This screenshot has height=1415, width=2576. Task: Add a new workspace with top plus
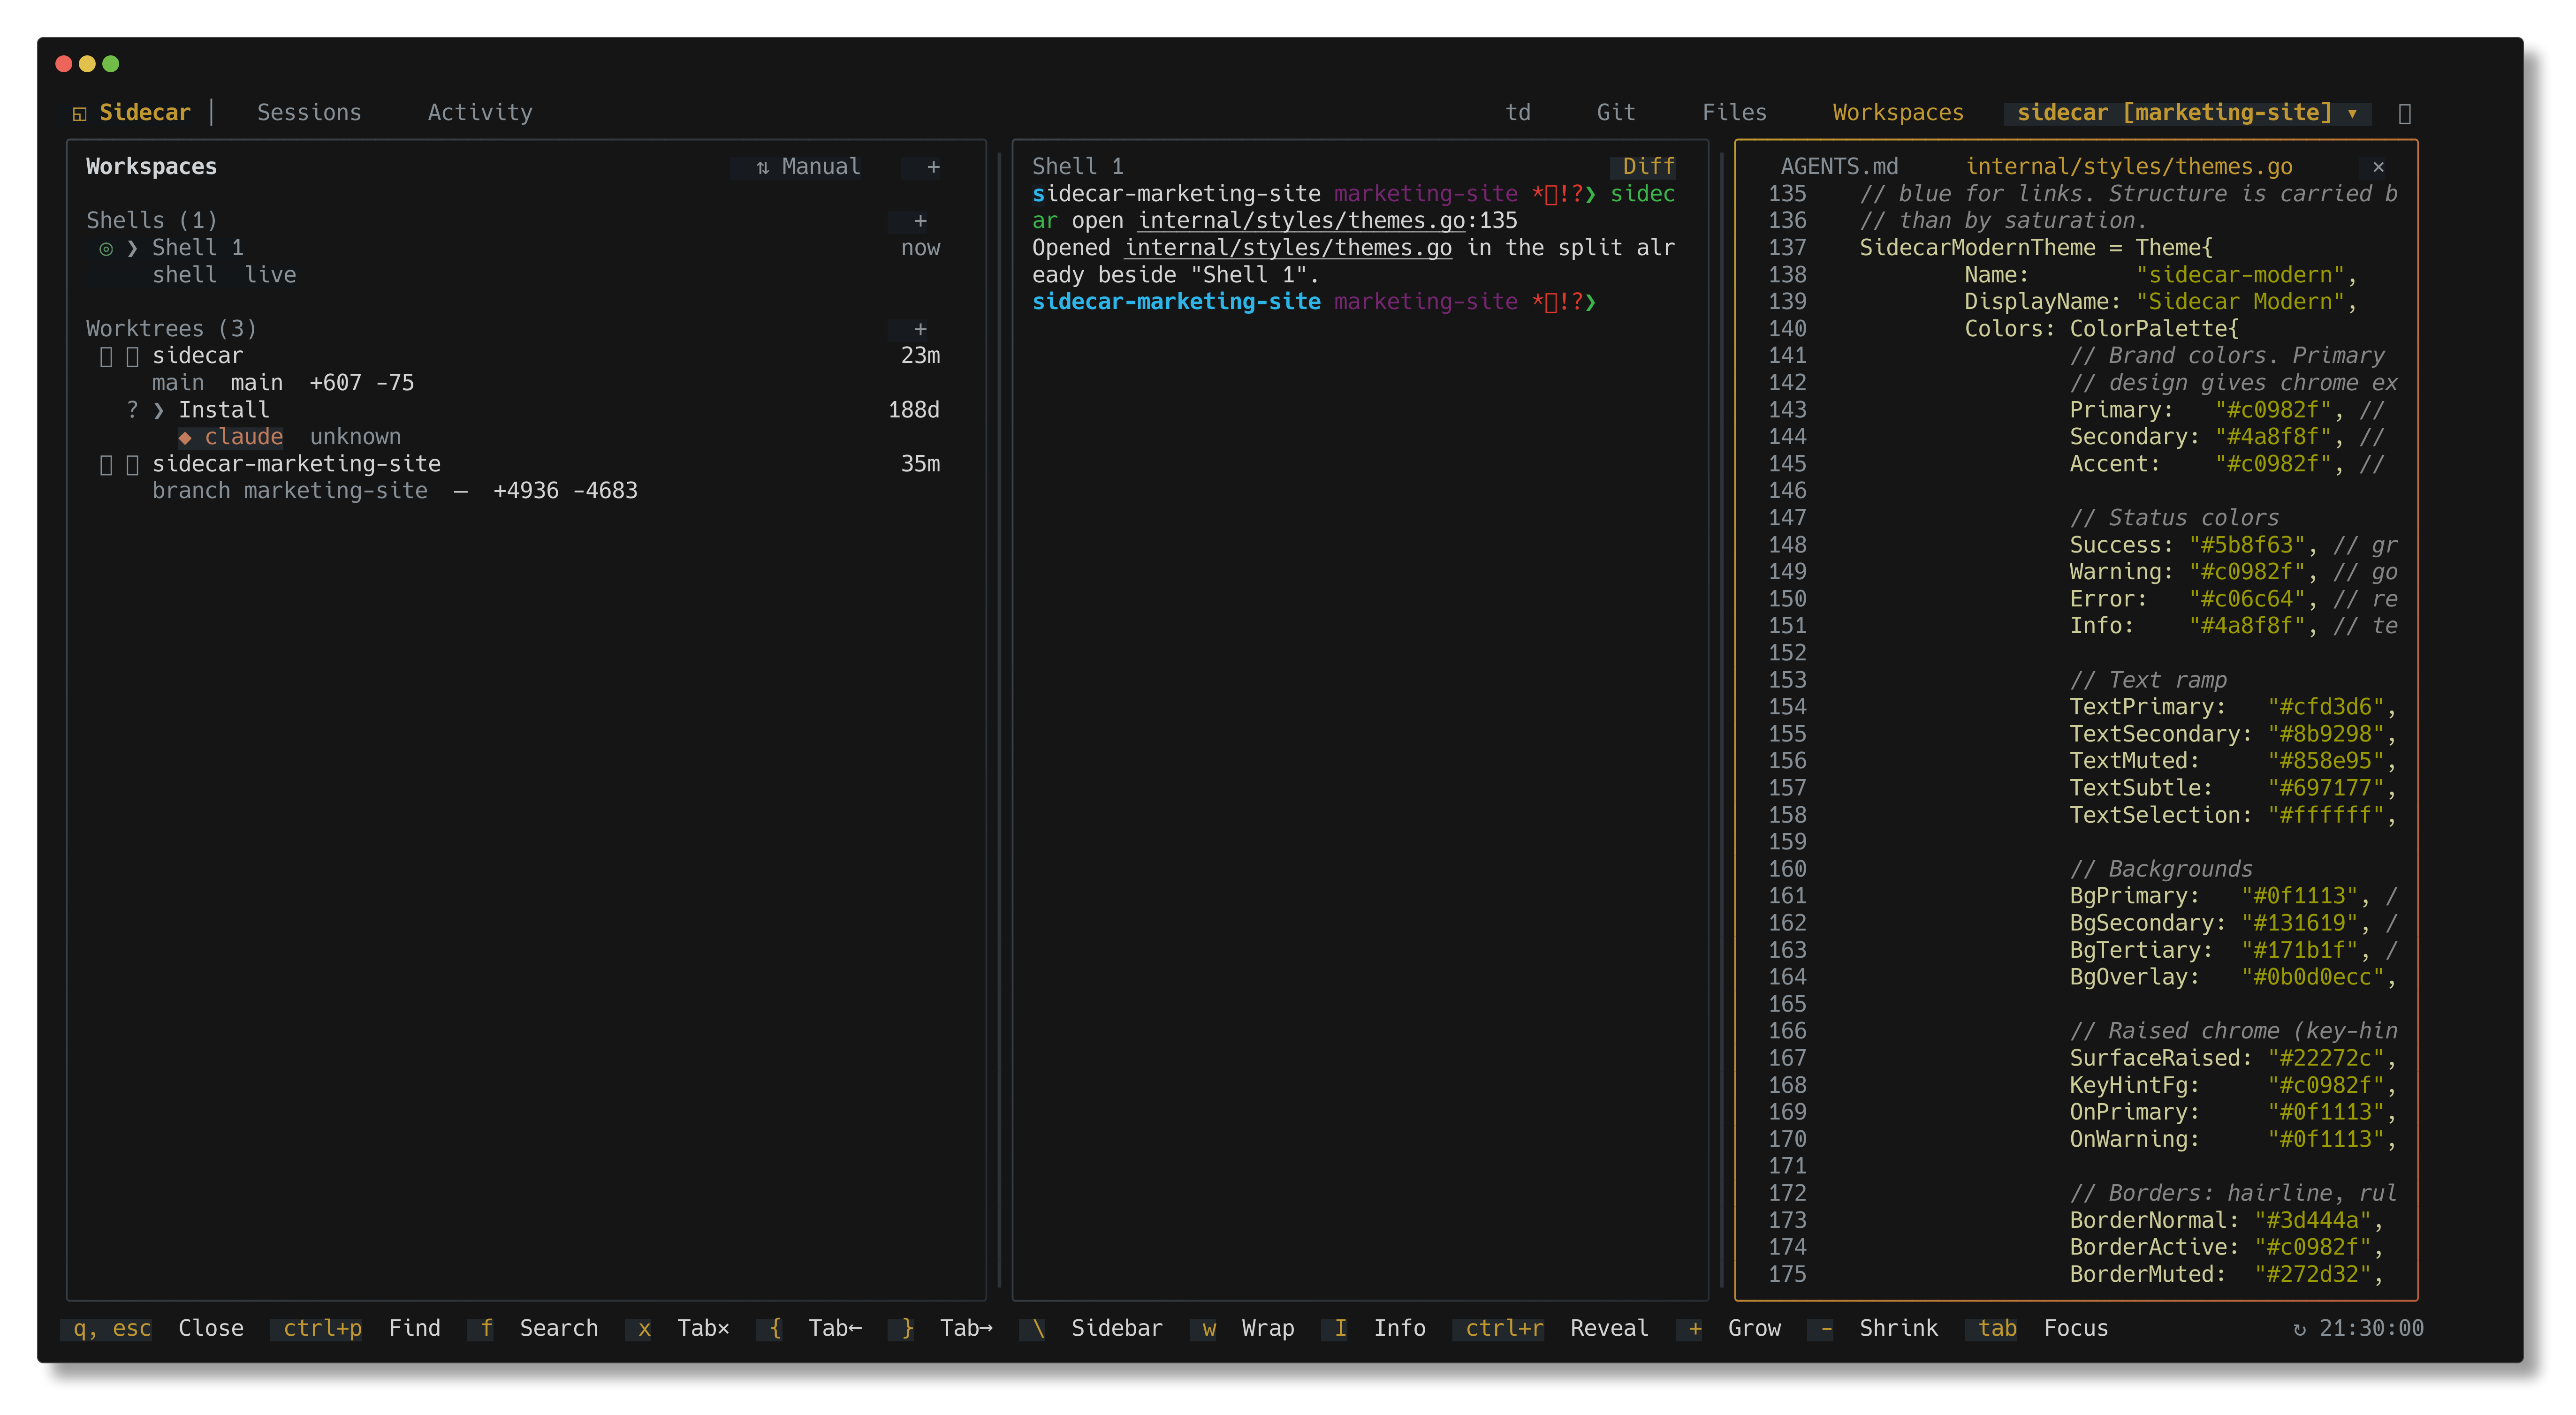[x=933, y=167]
